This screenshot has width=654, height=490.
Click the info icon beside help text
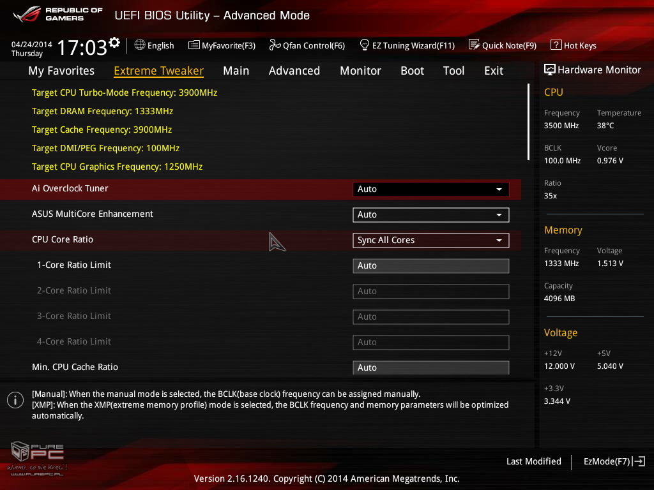[x=15, y=400]
